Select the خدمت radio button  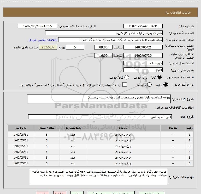145,77
